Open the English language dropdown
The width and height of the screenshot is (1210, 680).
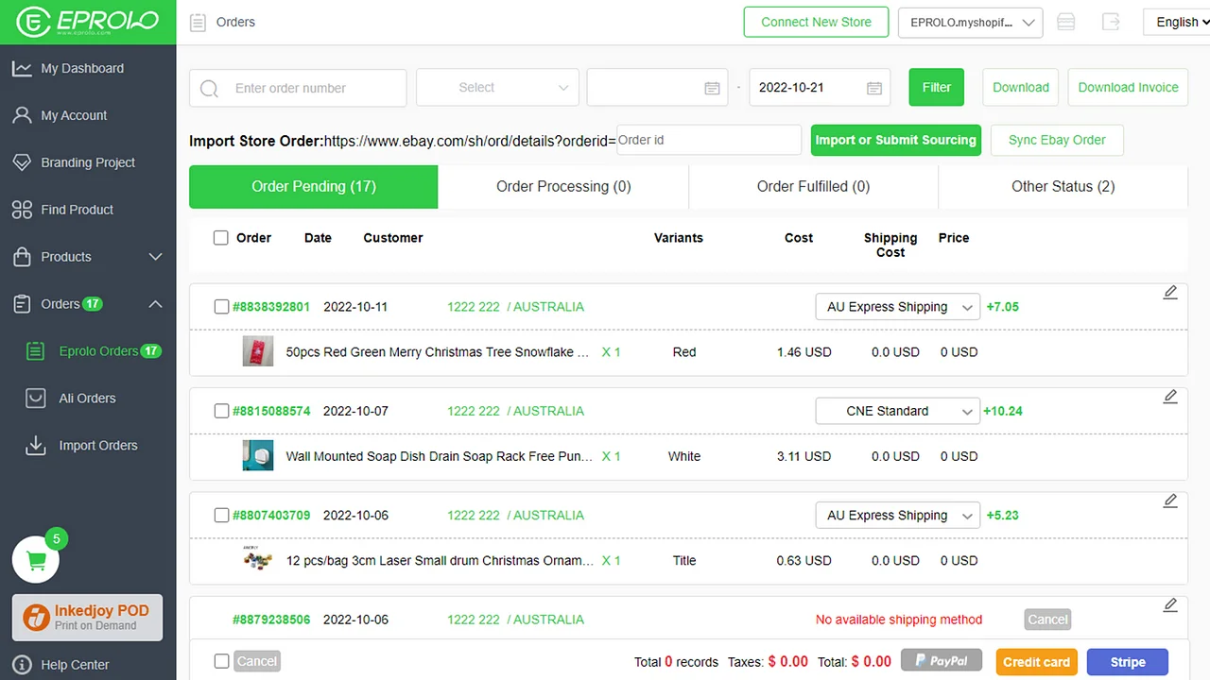click(x=1176, y=23)
